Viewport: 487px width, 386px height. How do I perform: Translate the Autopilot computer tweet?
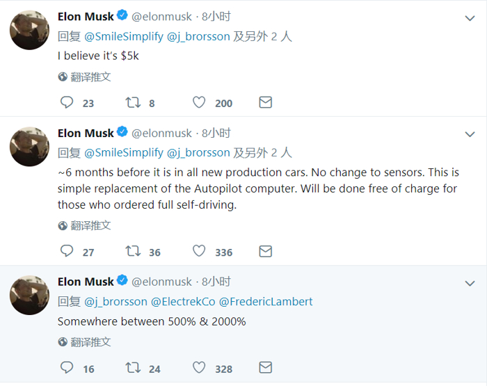coord(85,225)
